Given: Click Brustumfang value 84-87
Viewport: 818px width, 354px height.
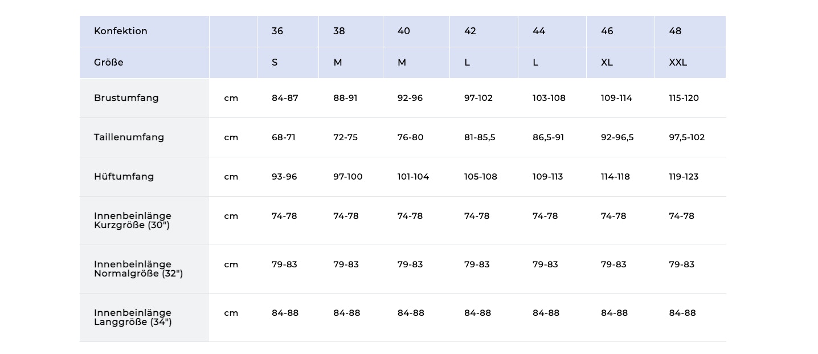Looking at the screenshot, I should click(285, 97).
